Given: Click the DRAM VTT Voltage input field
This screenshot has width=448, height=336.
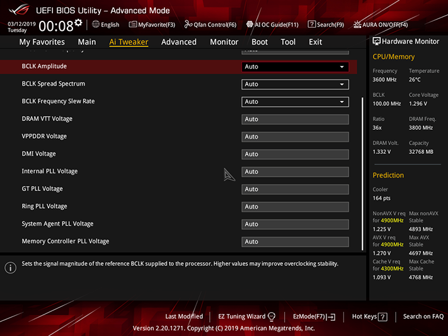Looking at the screenshot, I should (x=295, y=119).
